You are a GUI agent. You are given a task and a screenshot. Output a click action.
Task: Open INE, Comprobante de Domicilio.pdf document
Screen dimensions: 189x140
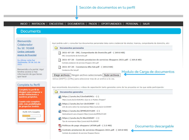[93, 53]
